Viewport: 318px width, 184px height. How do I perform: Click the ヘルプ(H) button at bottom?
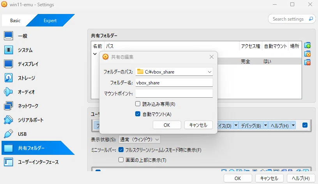[x=301, y=178]
